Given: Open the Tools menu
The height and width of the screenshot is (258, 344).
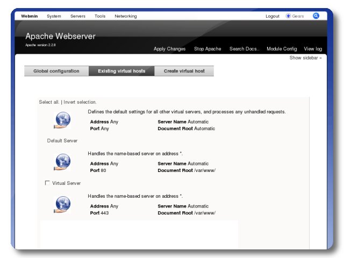Looking at the screenshot, I should pos(100,16).
